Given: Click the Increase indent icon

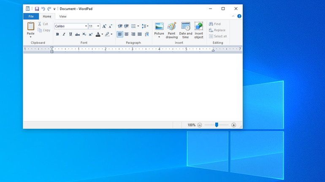Looking at the screenshot, I should [x=126, y=26].
